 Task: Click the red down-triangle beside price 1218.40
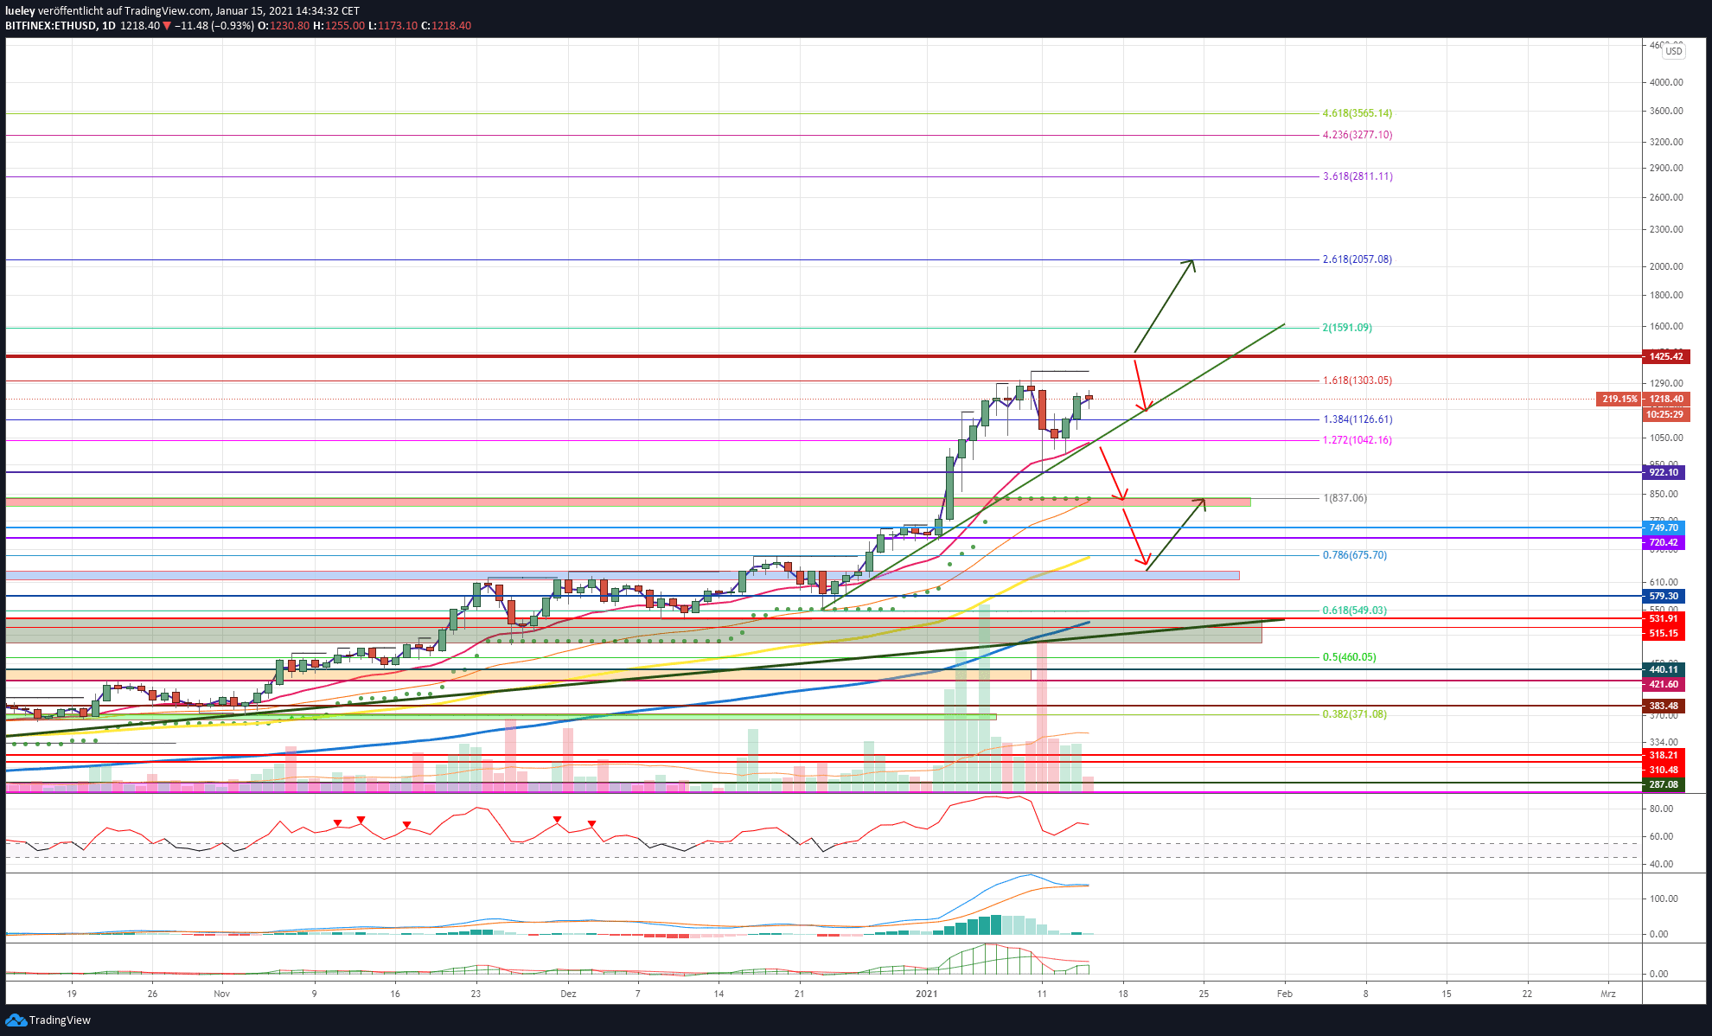(167, 26)
